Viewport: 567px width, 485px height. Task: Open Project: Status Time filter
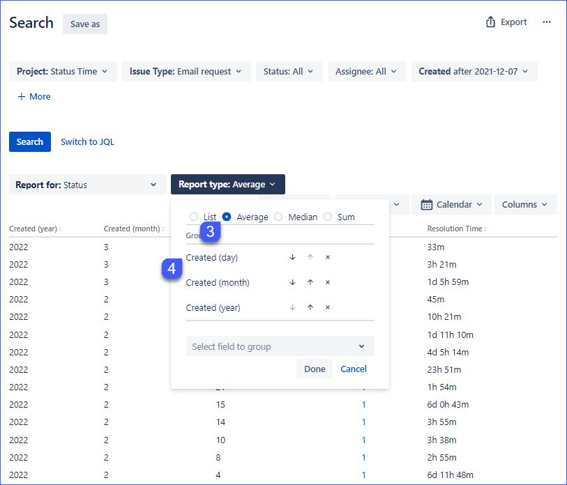click(x=63, y=72)
